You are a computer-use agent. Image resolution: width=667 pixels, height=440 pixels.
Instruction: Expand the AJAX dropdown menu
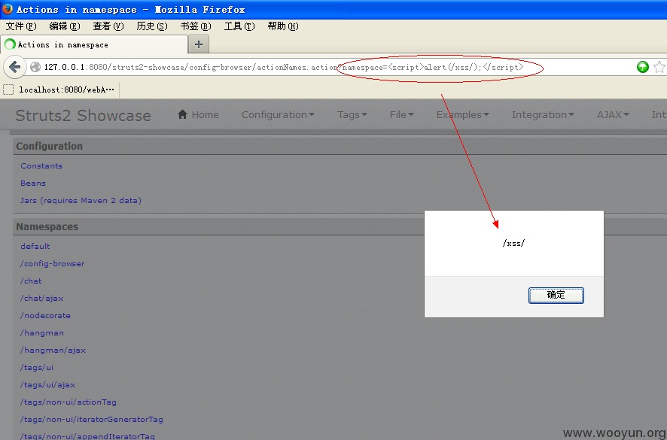click(613, 115)
